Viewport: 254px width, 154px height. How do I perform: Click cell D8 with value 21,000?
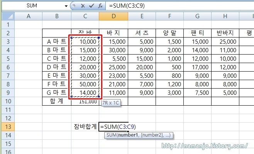click(x=113, y=84)
